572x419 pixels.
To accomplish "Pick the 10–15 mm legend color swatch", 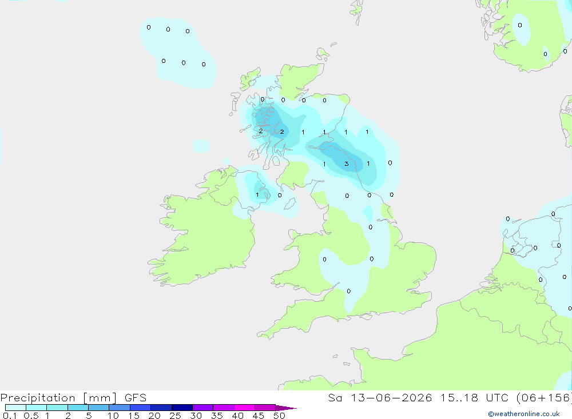I will [120, 408].
